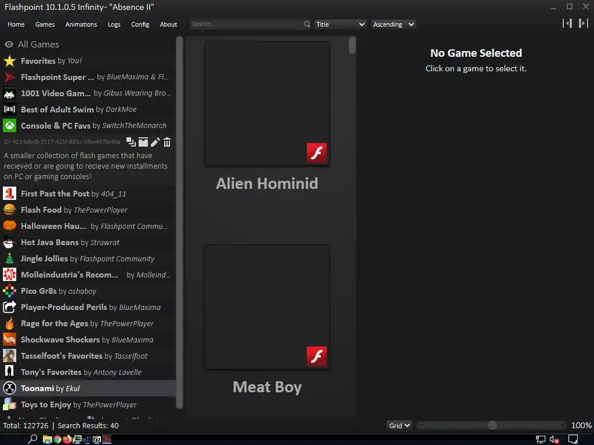Toggle the left sidebar visibility icon

(567, 23)
